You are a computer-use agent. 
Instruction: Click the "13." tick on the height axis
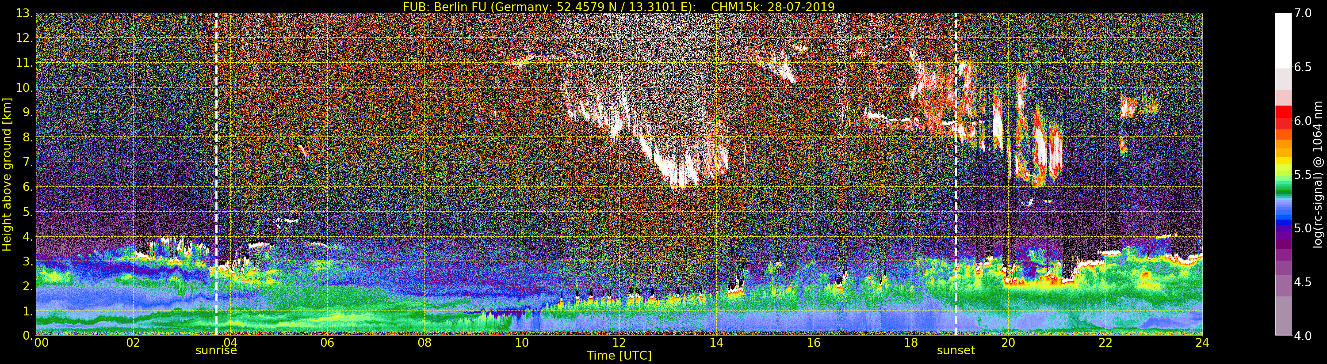pyautogui.click(x=24, y=13)
